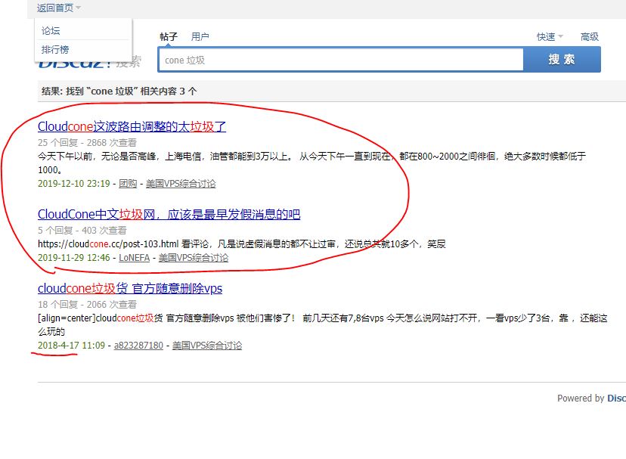Open the 高级 advanced search link
Screen dimensions: 626x459
tap(589, 36)
